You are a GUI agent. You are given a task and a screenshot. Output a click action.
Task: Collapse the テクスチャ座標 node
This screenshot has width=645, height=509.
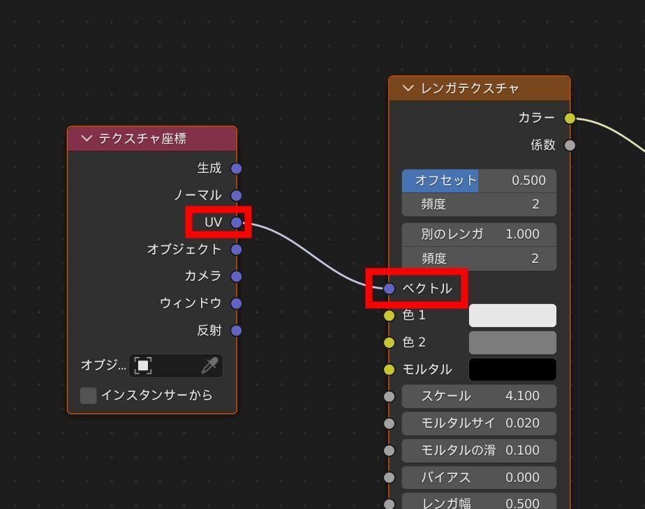point(87,139)
